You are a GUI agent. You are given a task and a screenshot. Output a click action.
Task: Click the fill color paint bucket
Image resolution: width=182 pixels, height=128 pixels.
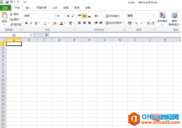coord(54,23)
